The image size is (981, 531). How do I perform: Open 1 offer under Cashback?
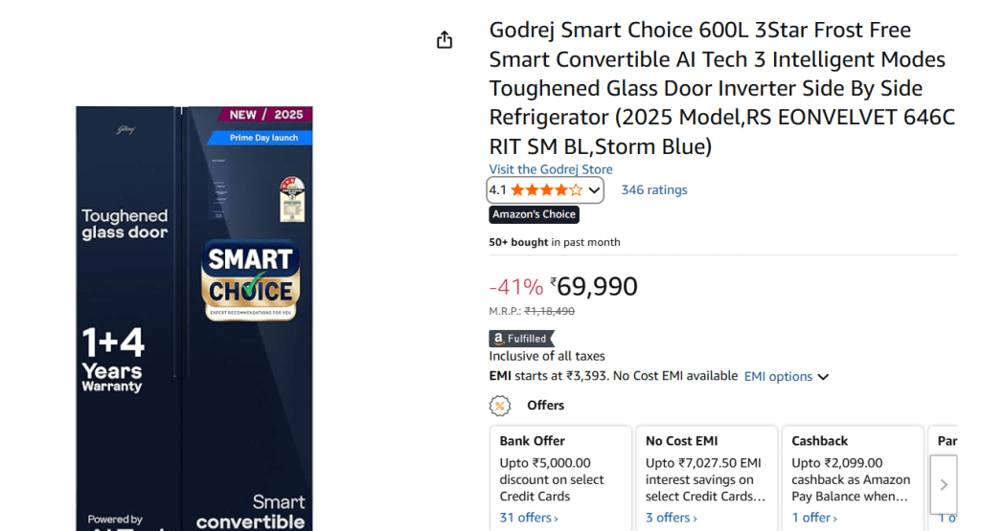coord(814,518)
